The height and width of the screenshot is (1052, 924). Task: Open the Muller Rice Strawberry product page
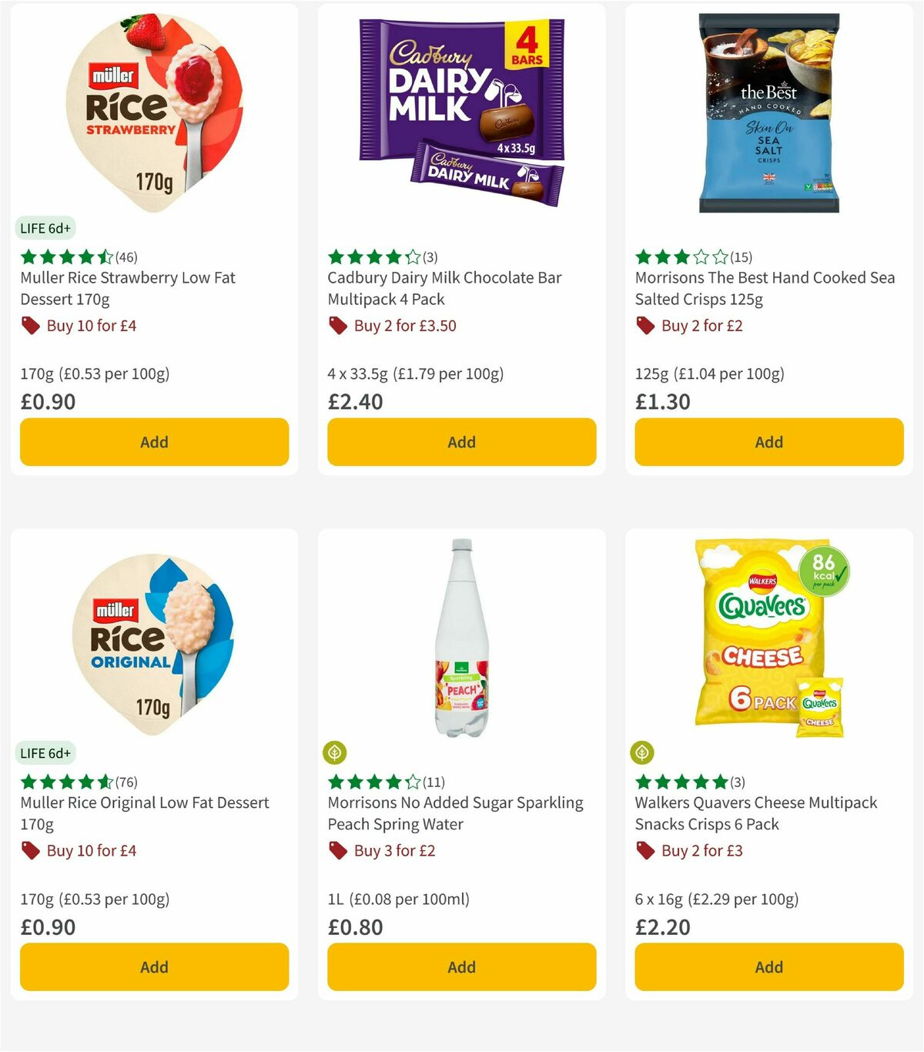129,288
